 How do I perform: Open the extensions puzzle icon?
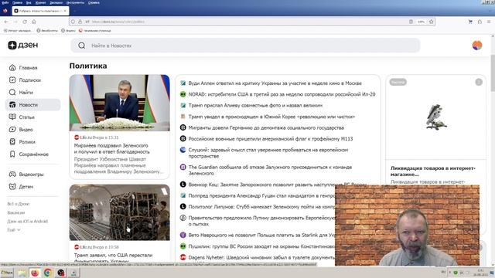[480, 22]
